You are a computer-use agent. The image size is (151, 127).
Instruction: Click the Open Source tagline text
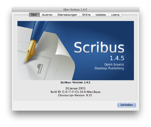(114, 64)
